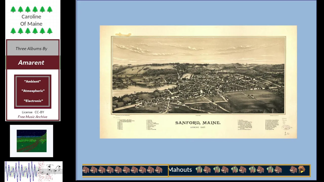Click the waveform and sheet music image
The image size is (324, 182).
coord(34,171)
